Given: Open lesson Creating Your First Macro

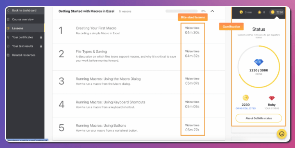Looking at the screenshot, I should [96, 28].
